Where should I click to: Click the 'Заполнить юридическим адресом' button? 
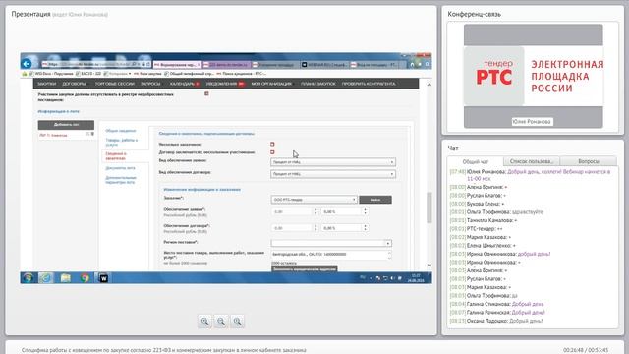(x=304, y=268)
